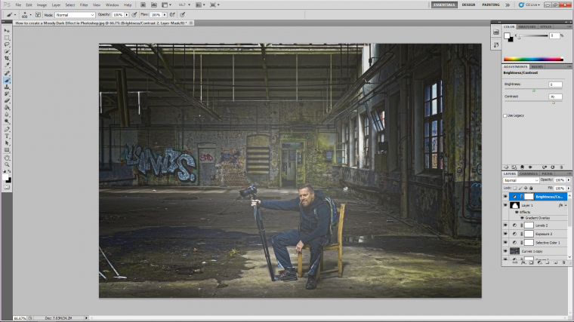Click the Brightness slider handle
Image resolution: width=574 pixels, height=322 pixels.
point(534,90)
